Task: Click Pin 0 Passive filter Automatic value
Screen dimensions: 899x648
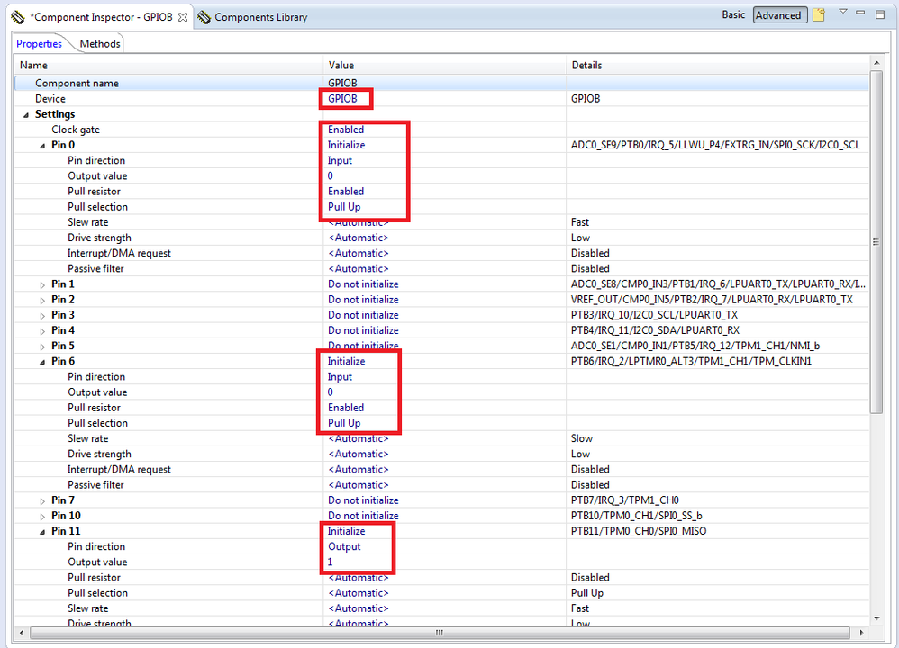Action: 359,269
